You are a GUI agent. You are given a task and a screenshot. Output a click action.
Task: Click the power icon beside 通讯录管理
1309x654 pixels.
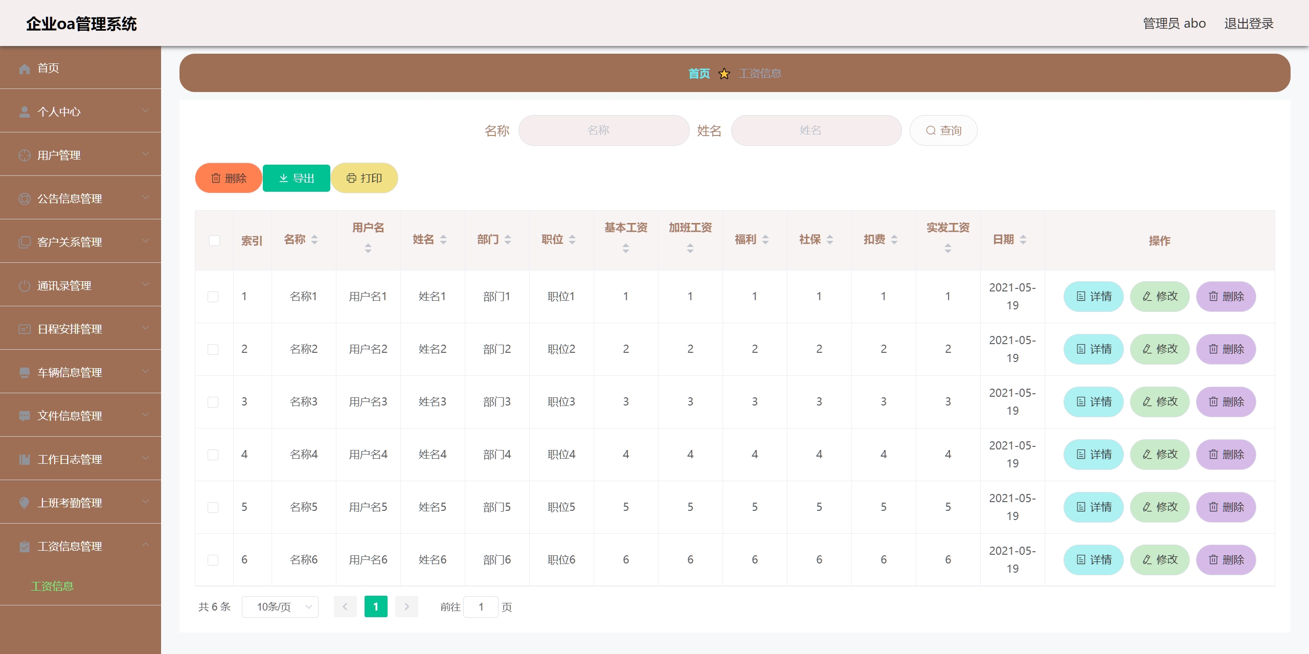(x=25, y=286)
